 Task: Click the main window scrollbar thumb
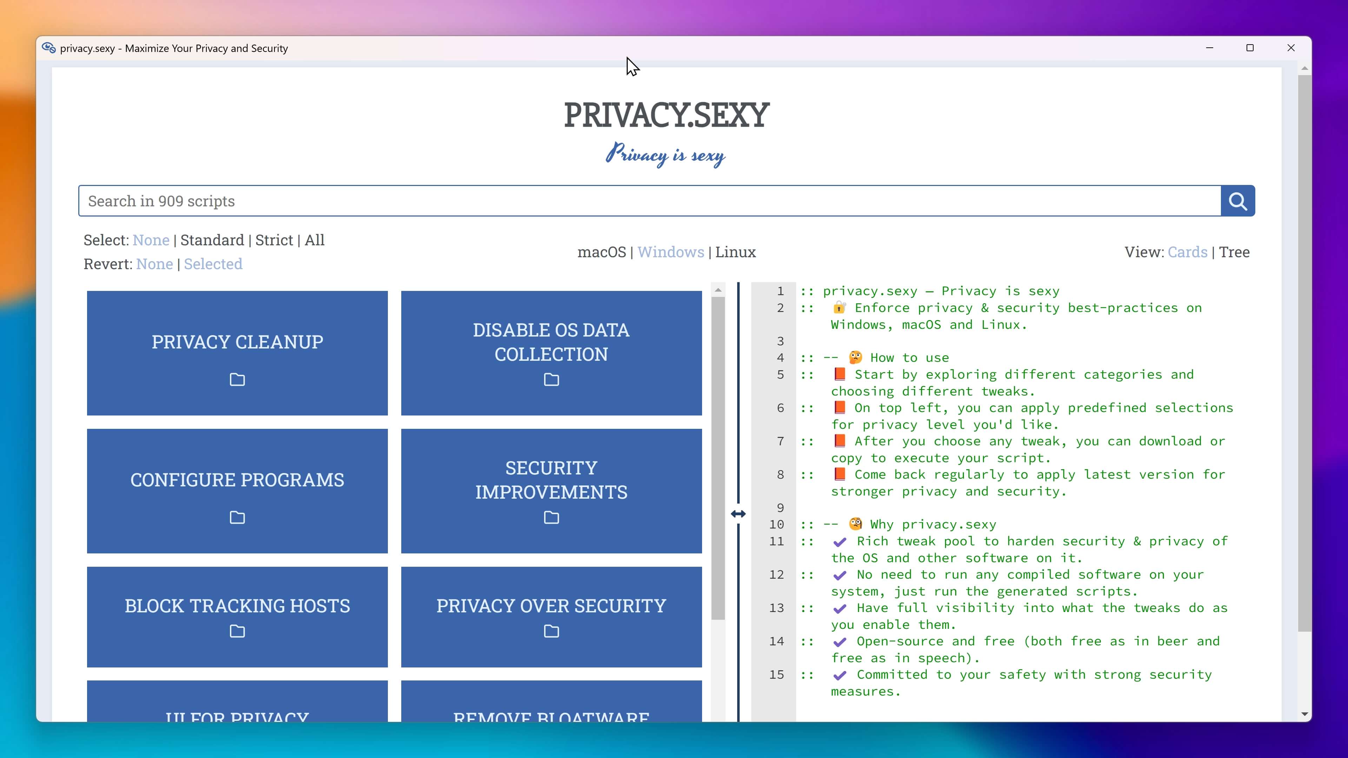1304,353
